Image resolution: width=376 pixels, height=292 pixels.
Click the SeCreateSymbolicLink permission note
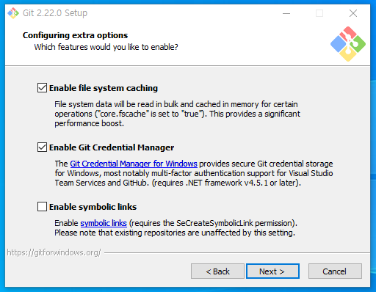coord(213,223)
